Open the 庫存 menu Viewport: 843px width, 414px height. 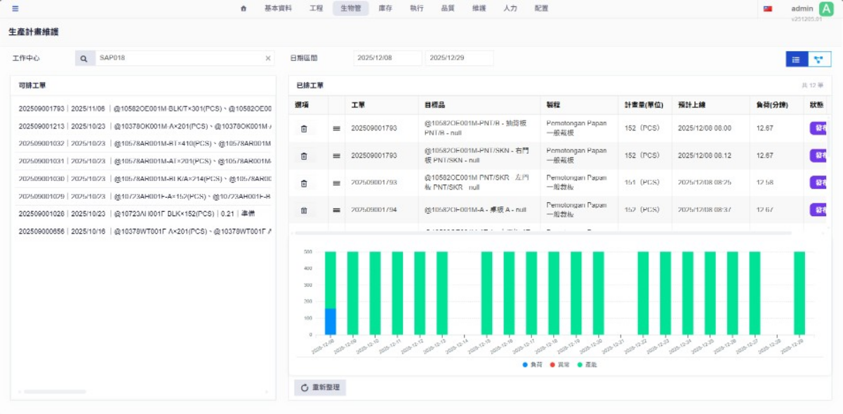[x=385, y=8]
